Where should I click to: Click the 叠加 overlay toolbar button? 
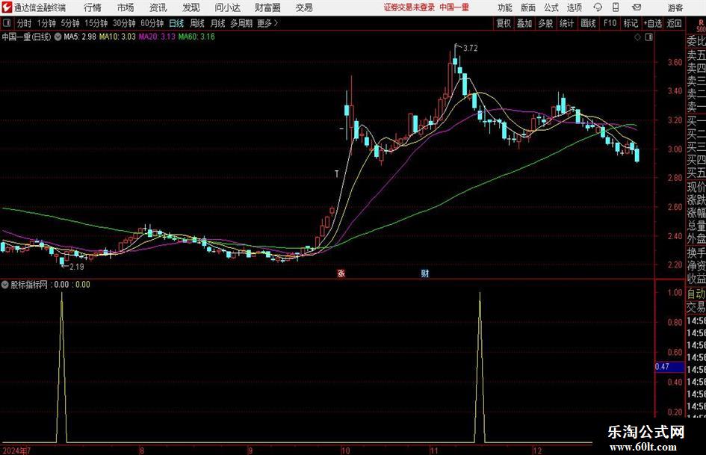coord(524,23)
